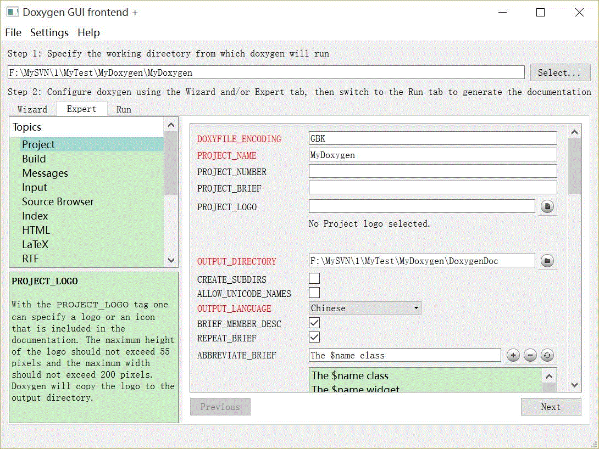Click the empty PROJECT_BRIEF field

(433, 188)
